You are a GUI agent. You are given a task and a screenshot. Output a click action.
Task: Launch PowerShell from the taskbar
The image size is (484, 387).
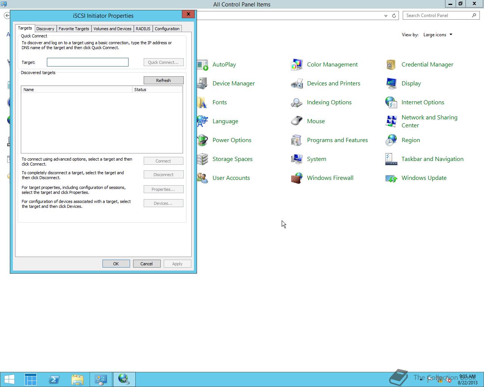54,379
